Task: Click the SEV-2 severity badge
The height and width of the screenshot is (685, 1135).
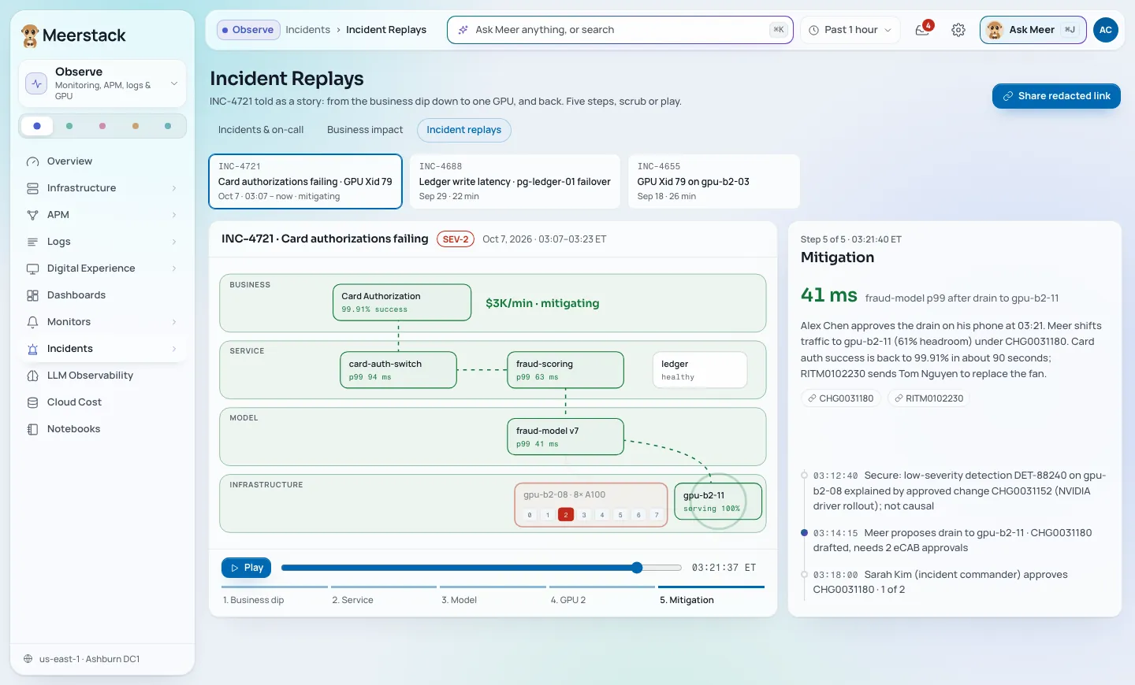Action: (456, 239)
